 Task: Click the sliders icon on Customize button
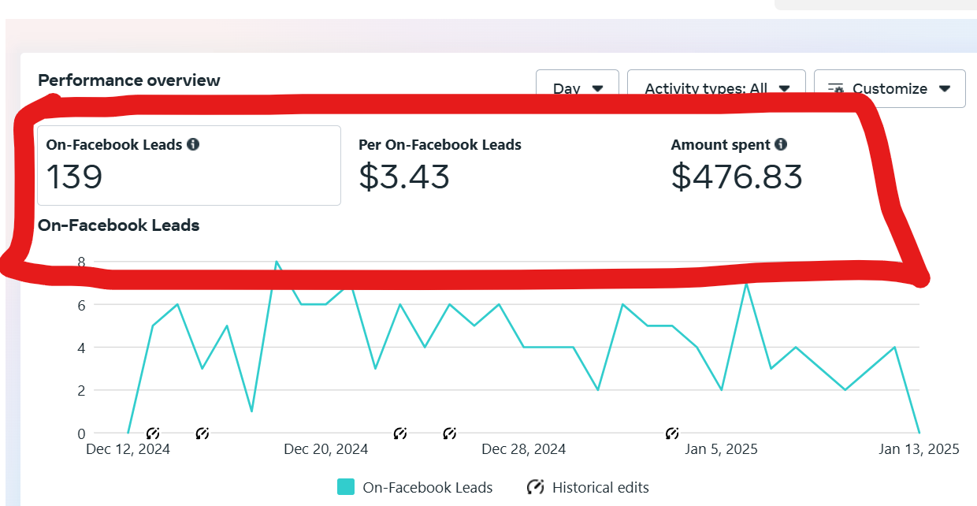836,88
